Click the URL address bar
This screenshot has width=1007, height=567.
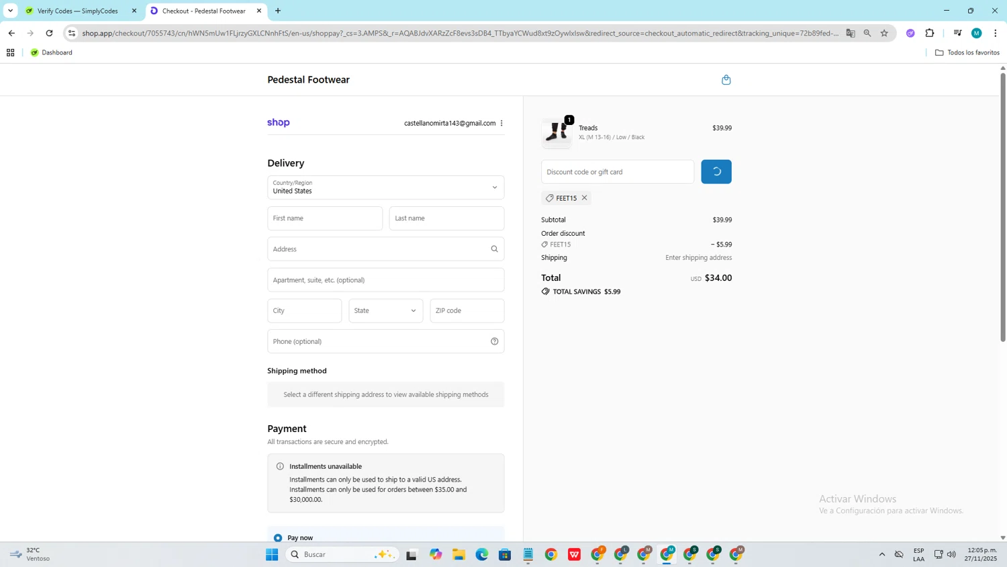pyautogui.click(x=460, y=33)
